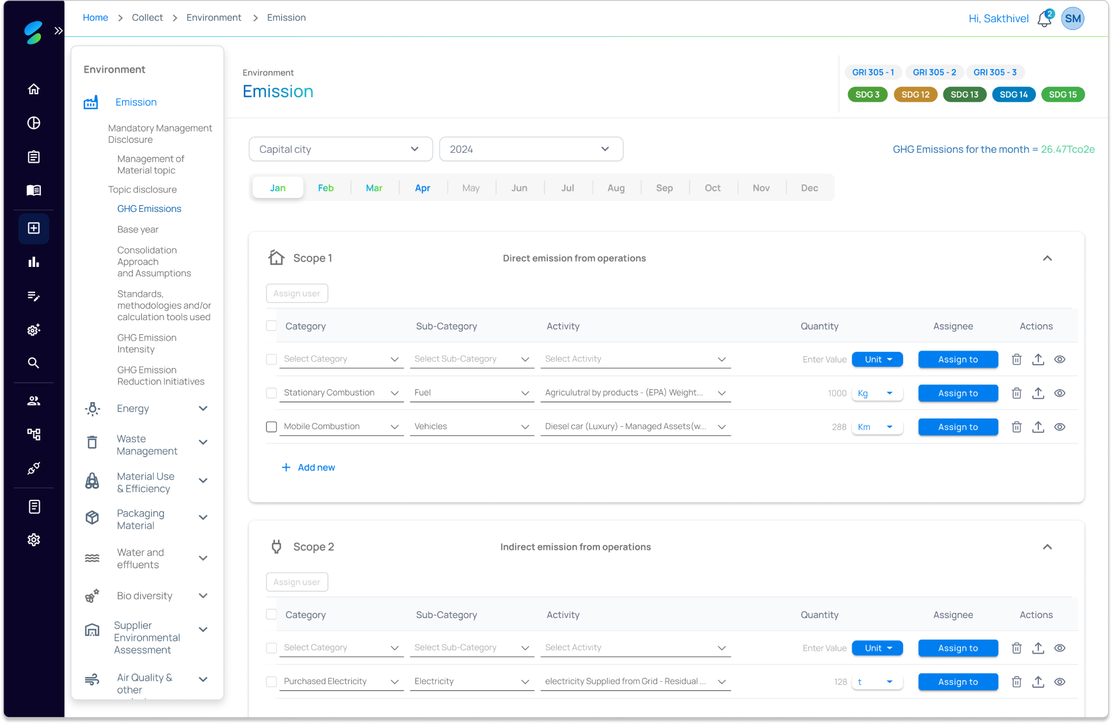1112x724 pixels.
Task: Delete the Purchased Electricity row
Action: [1017, 682]
